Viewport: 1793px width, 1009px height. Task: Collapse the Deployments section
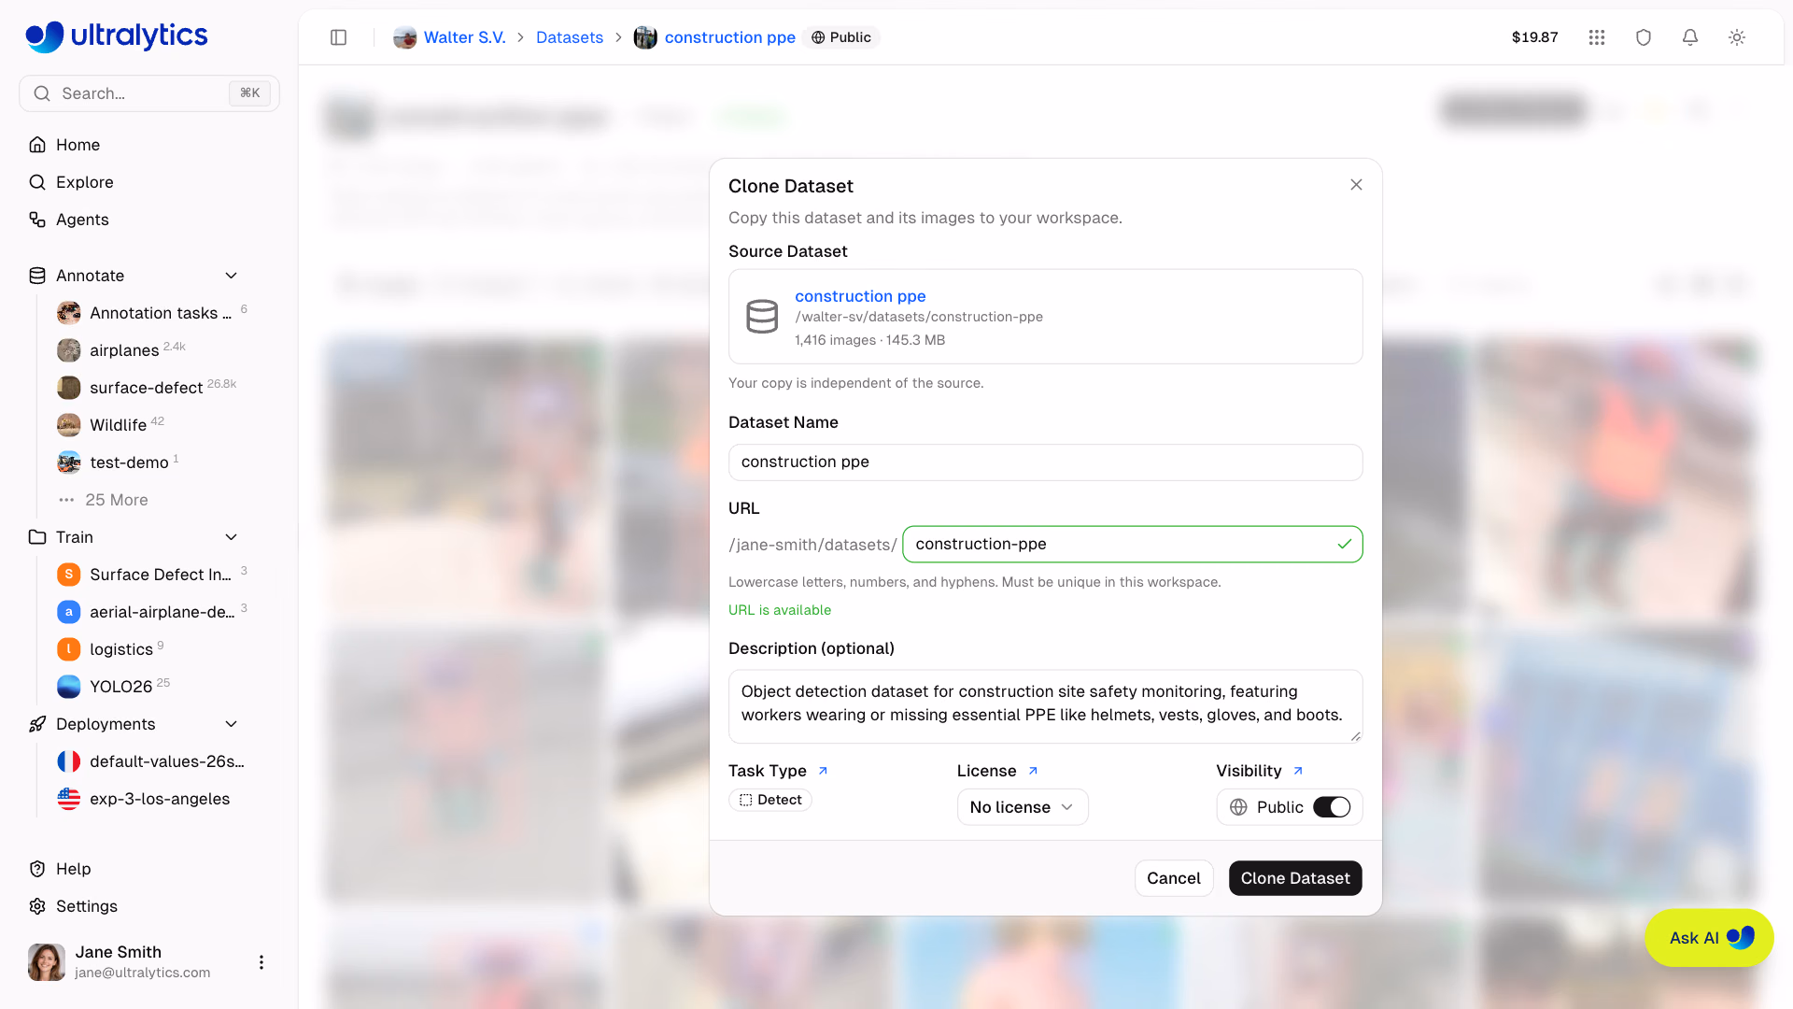(232, 724)
